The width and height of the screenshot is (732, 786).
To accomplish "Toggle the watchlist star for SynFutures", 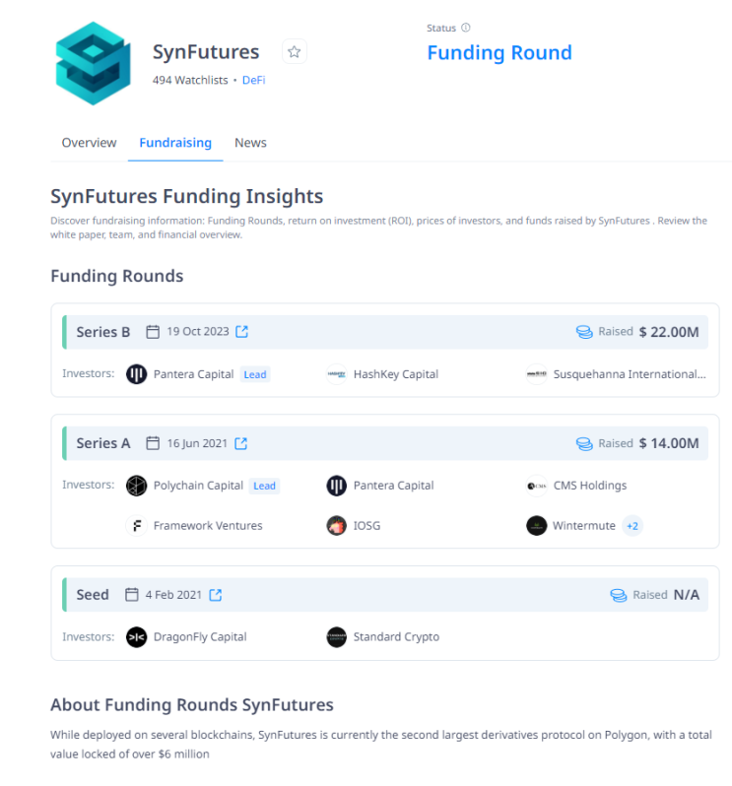I will [295, 52].
